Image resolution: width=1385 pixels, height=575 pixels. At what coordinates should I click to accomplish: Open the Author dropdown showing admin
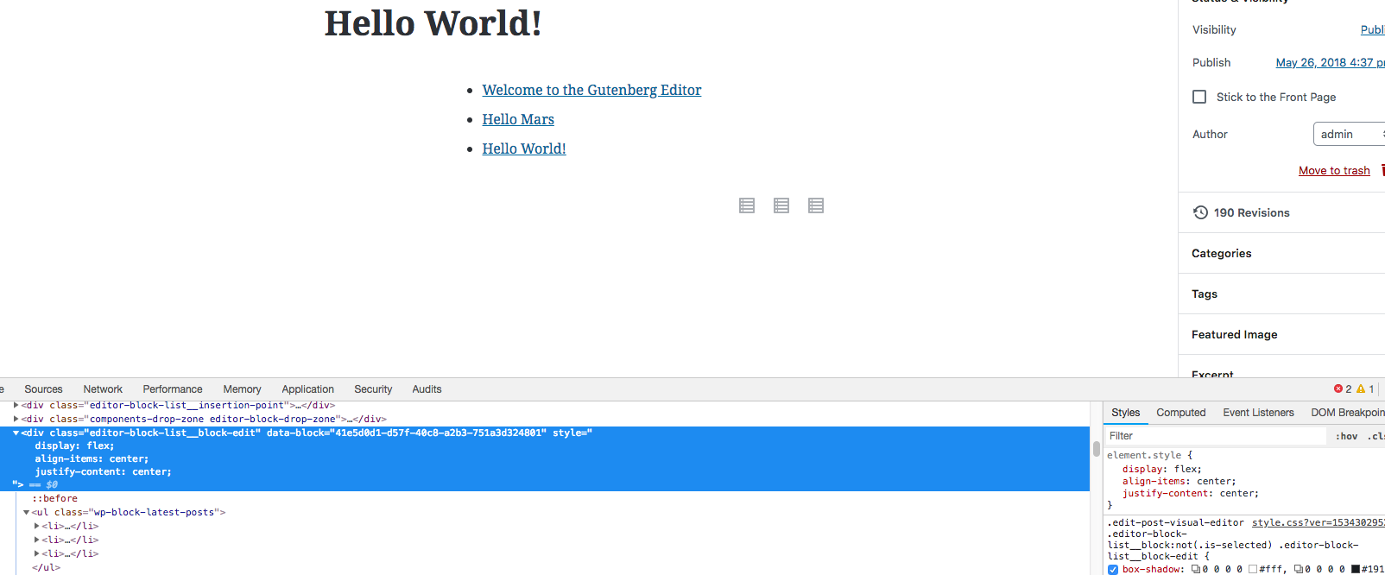pos(1350,134)
